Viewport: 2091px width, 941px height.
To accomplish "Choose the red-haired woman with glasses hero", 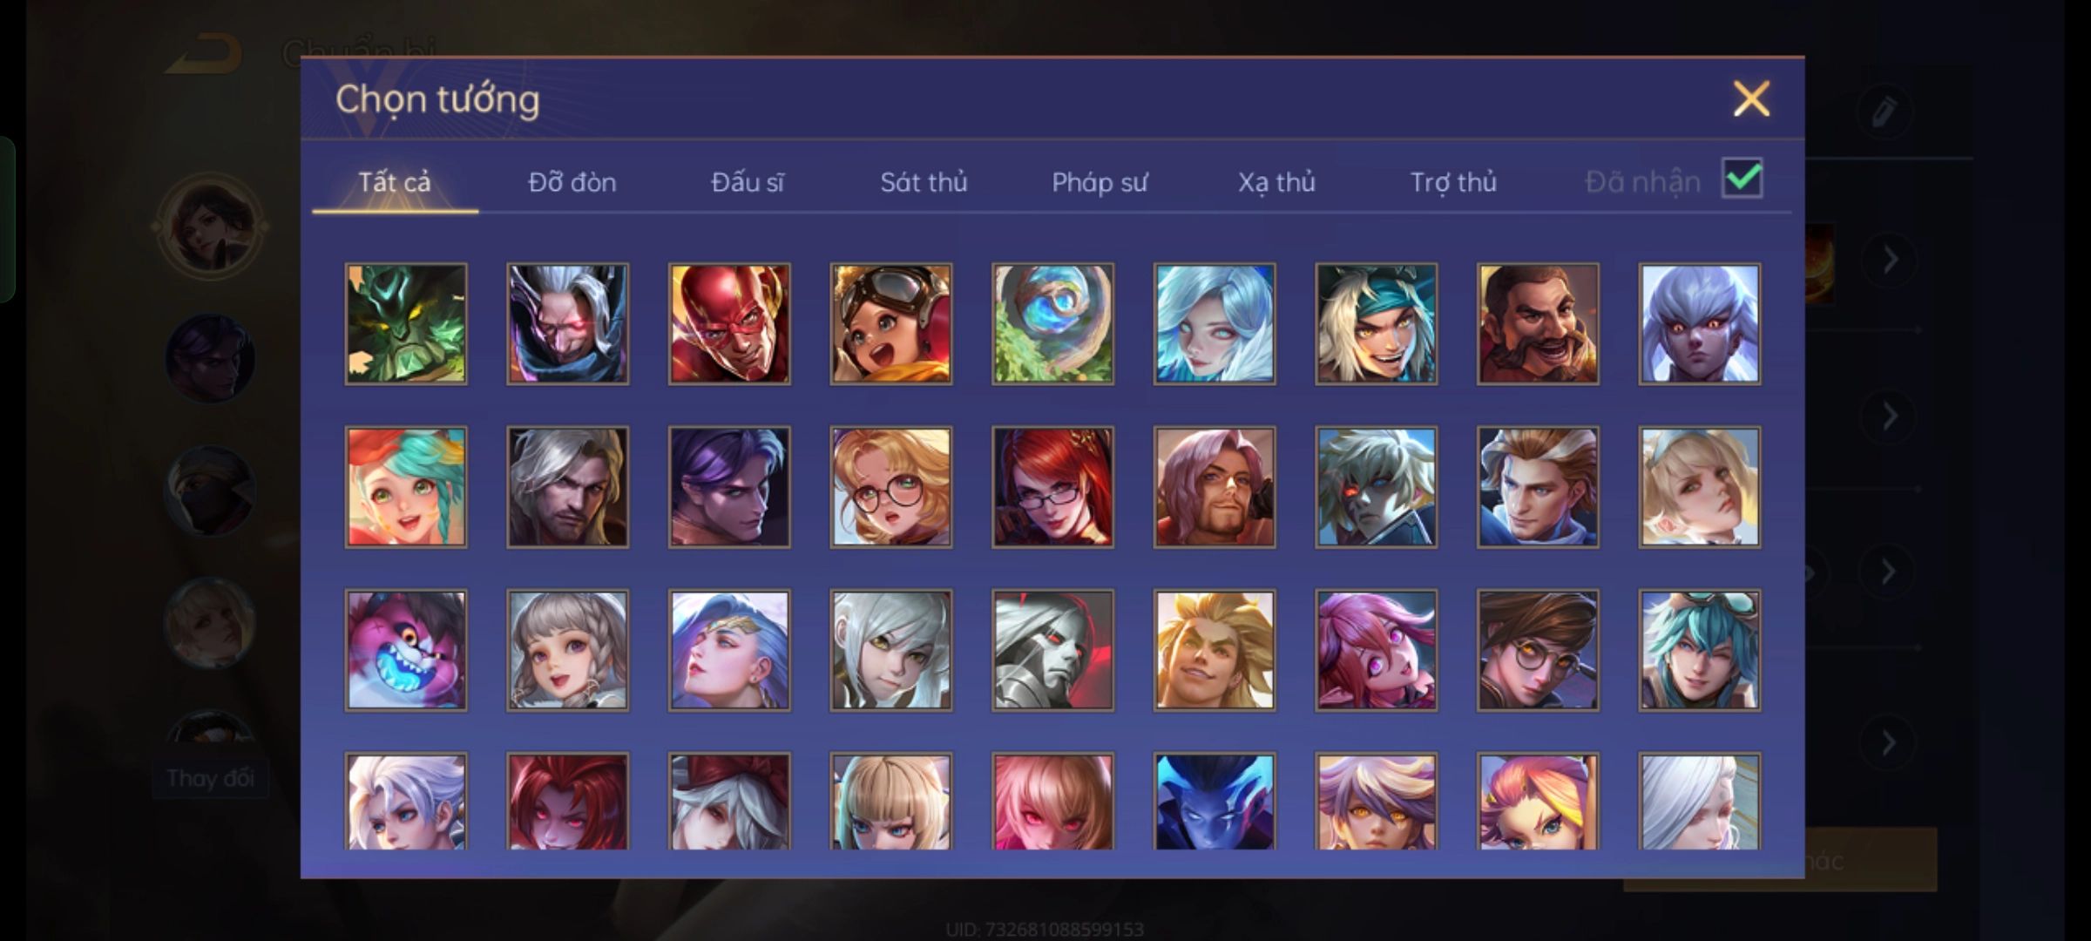I will point(1052,487).
